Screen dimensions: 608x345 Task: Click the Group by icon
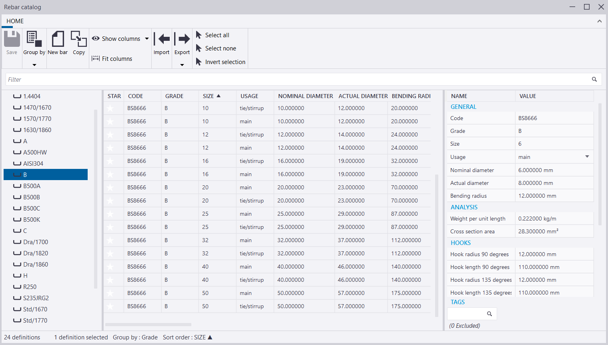tap(34, 39)
